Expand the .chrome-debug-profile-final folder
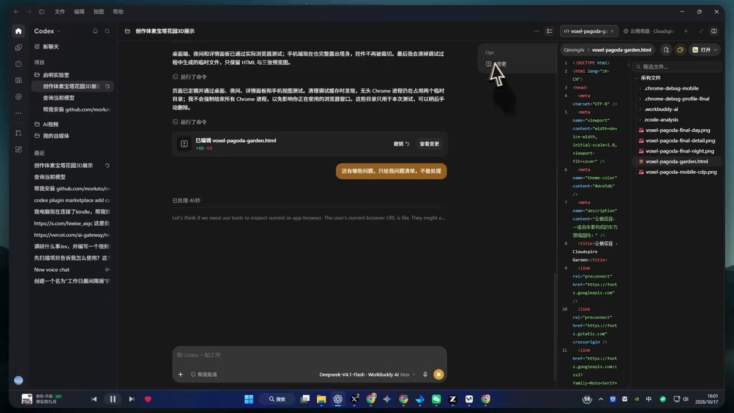734x413 pixels. click(677, 99)
